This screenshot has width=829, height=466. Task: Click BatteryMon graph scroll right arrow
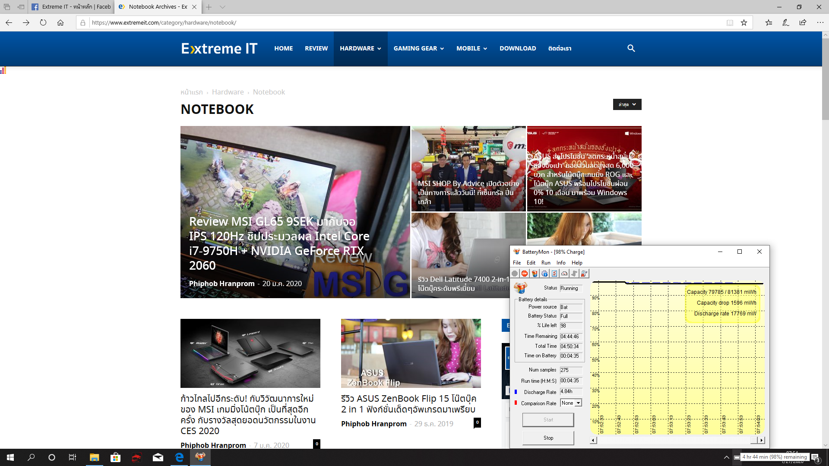[762, 440]
